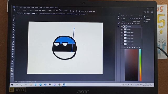This screenshot has height=94, width=168.
Task: Hide the Shape 1 layer
Action: tap(122, 27)
